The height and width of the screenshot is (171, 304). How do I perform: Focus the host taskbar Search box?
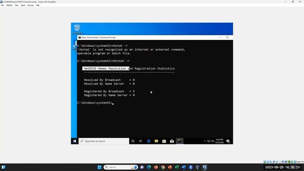pos(121,167)
